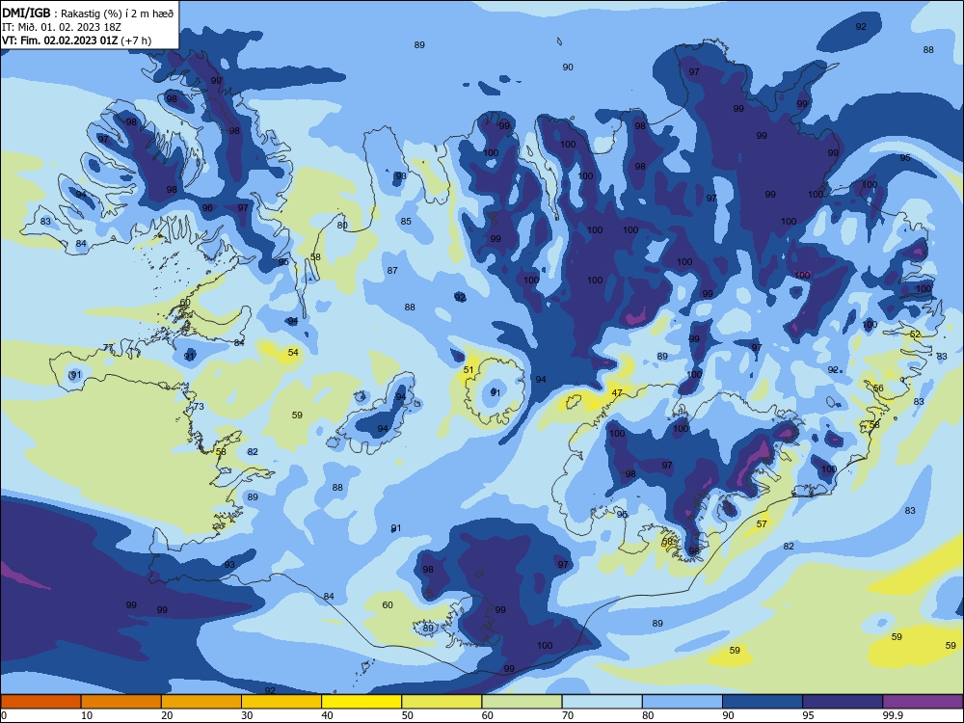
Task: Click the value 56 in the eastern fjords
Action: 878,388
